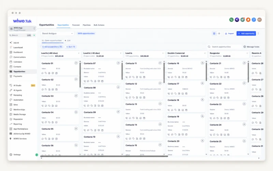This screenshot has width=273, height=171.
Task: Open Ask AI in the sidebar
Action: pyautogui.click(x=14, y=43)
